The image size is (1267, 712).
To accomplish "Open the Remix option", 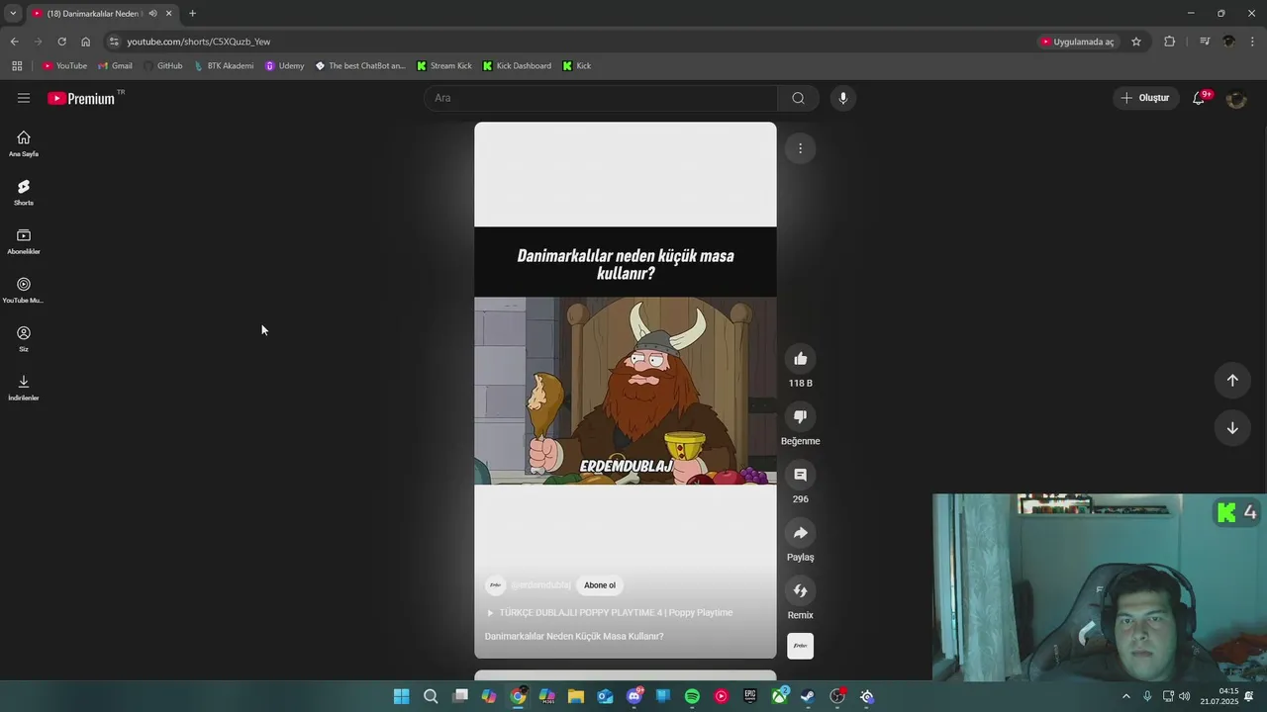I will (800, 591).
